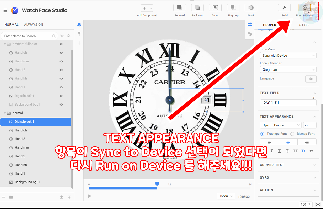Screen dimensions: 323x209
Task: Click the font size 22 field
Action: pyautogui.click(x=310, y=125)
